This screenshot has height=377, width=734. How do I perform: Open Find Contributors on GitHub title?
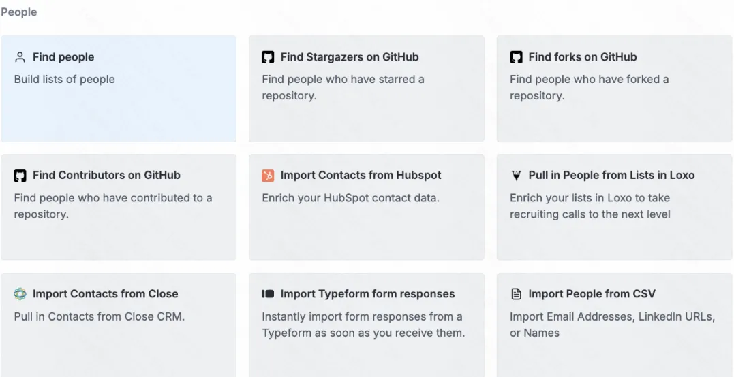point(106,175)
